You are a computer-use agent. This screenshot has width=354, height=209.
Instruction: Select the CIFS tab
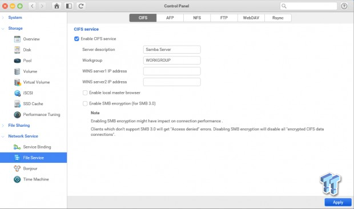click(143, 18)
